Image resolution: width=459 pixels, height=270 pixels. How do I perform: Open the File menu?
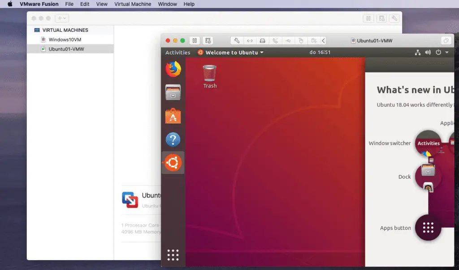click(69, 4)
